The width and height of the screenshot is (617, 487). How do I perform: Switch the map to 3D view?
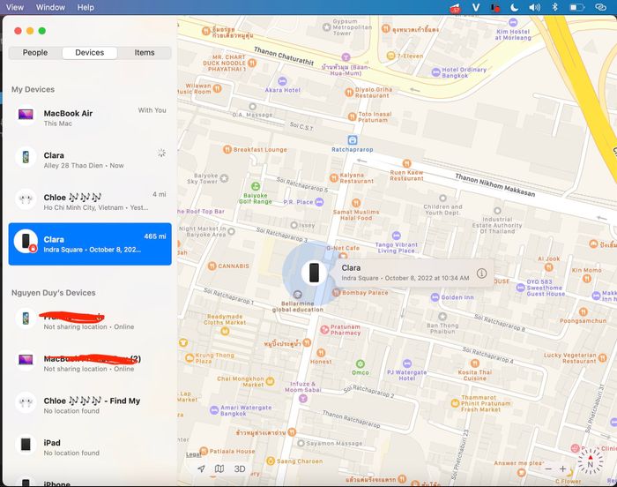click(239, 468)
